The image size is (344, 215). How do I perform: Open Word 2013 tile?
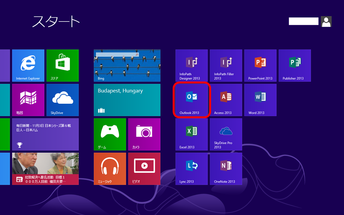coord(260,100)
